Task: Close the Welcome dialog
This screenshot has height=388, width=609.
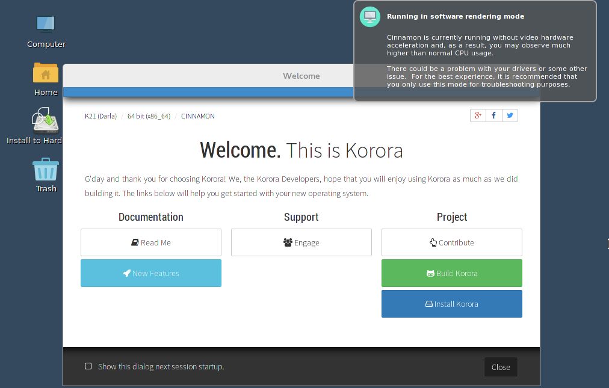Action: (501, 367)
